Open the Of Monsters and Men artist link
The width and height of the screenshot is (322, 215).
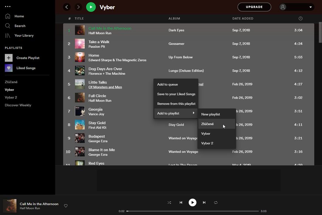tap(105, 87)
